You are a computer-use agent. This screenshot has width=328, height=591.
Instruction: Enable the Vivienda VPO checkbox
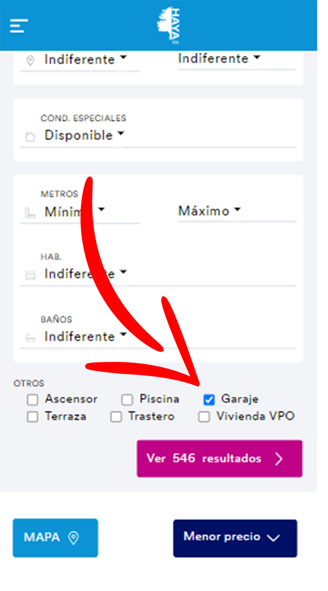tap(204, 417)
